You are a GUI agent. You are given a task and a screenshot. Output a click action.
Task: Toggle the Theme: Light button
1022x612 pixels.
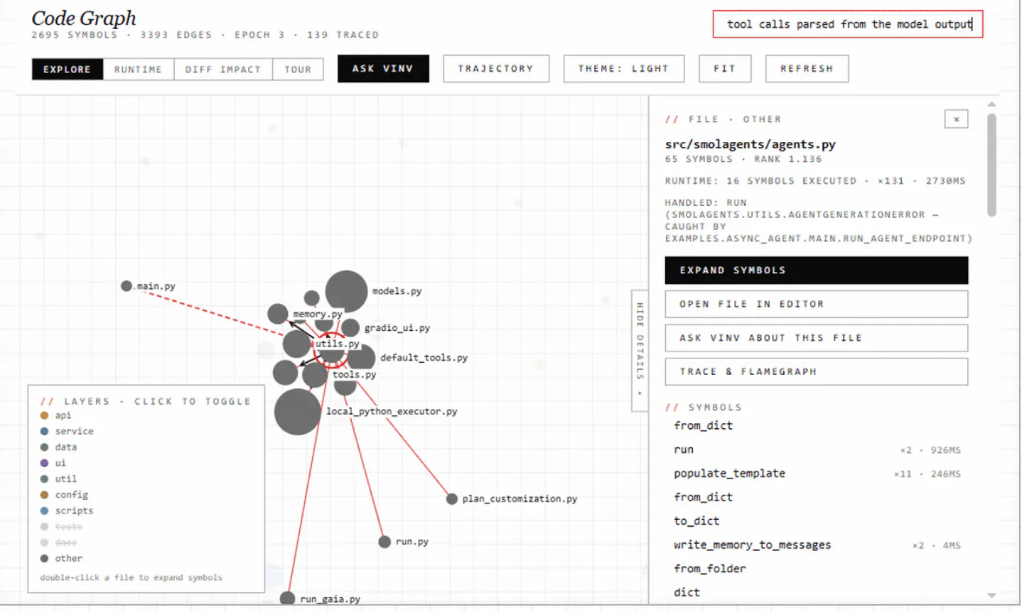[x=624, y=69]
